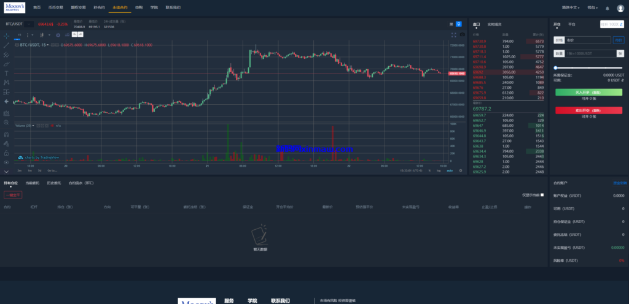Select the text annotation tool
This screenshot has height=304, width=629.
point(6,73)
